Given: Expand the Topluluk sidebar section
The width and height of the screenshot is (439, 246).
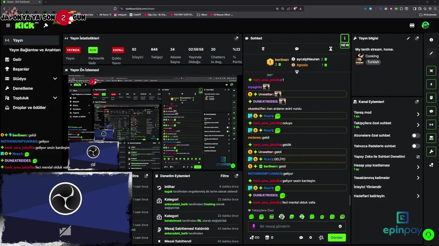Looking at the screenshot, I should (55, 98).
